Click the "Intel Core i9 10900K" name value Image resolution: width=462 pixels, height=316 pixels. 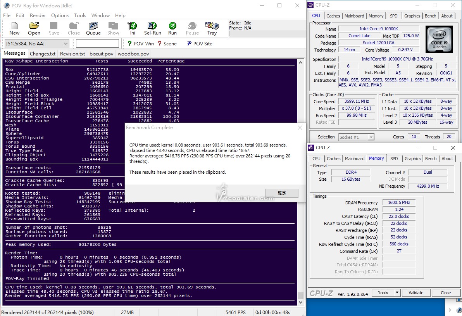point(379,29)
